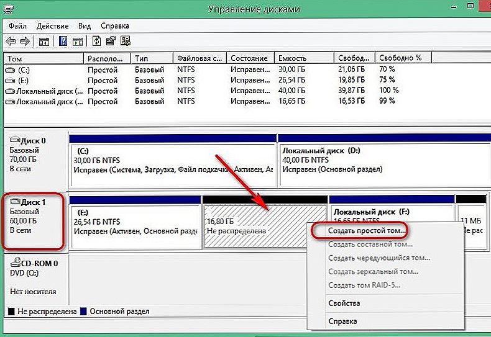Open the Справка menu in menu bar

[x=114, y=26]
